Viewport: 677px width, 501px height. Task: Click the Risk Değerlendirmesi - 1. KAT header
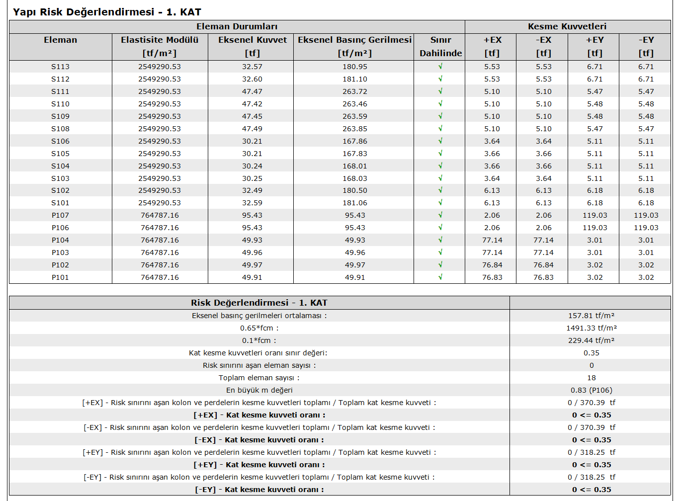[259, 303]
